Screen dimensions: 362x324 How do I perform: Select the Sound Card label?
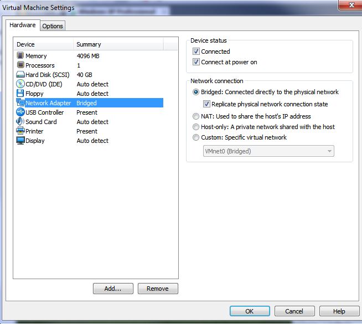[x=41, y=122]
